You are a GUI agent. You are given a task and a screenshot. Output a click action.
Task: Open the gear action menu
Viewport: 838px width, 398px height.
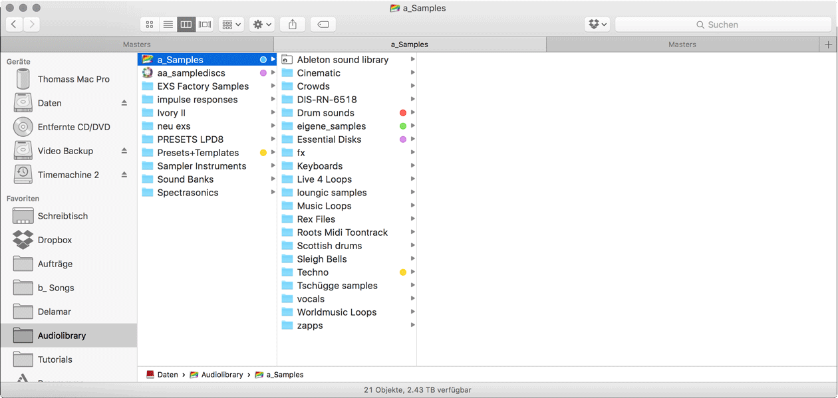(262, 25)
